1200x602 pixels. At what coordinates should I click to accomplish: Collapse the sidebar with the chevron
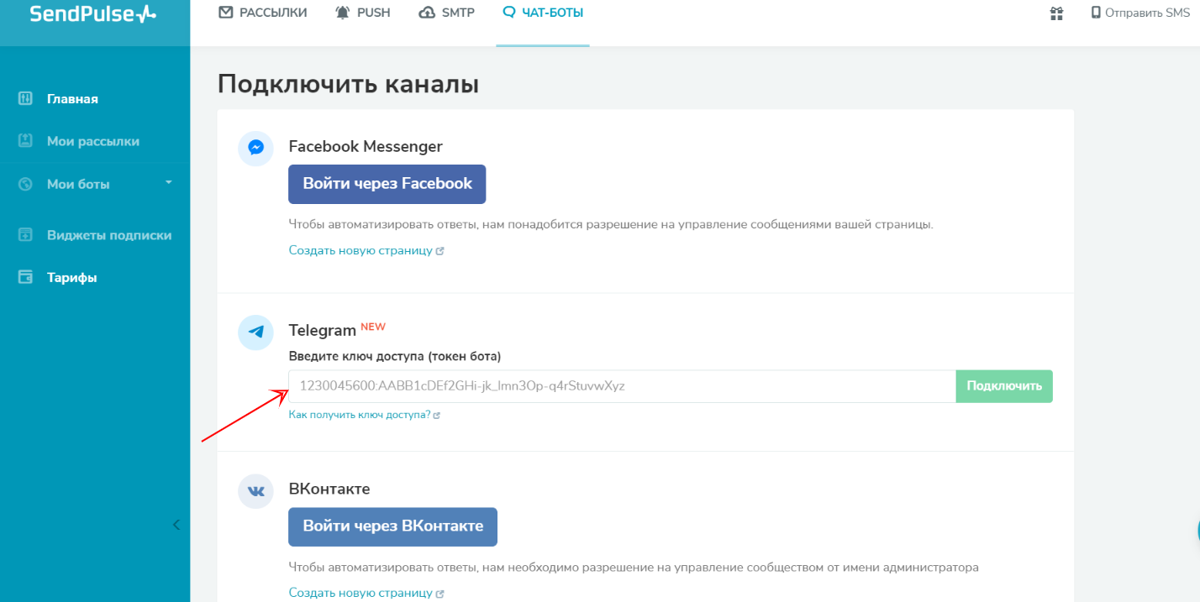(176, 524)
